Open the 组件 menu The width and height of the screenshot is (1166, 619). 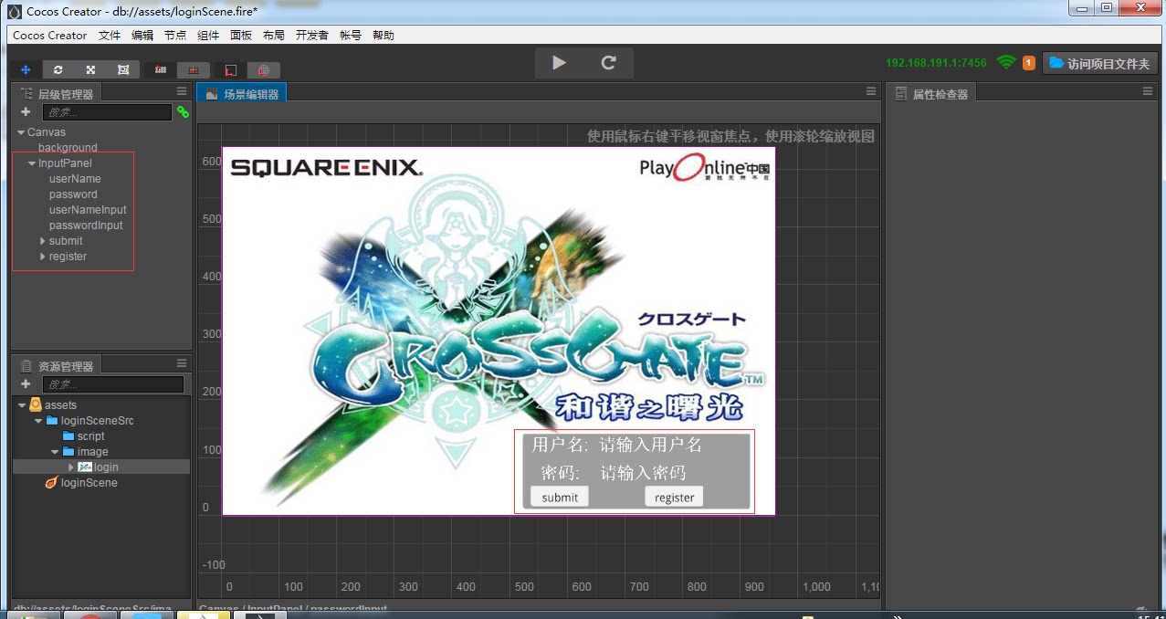click(x=208, y=36)
